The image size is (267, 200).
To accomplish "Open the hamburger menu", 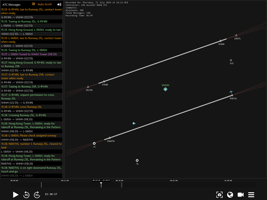I will pyautogui.click(x=251, y=195).
